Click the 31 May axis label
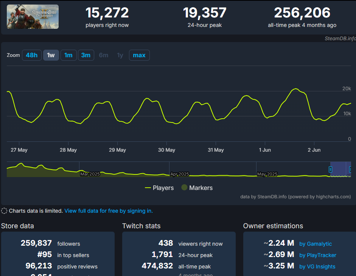The height and width of the screenshot is (276, 356). click(x=216, y=150)
